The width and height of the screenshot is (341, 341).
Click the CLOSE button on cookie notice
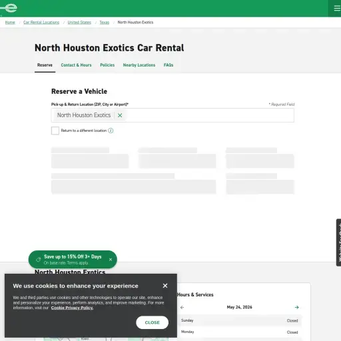point(153,322)
